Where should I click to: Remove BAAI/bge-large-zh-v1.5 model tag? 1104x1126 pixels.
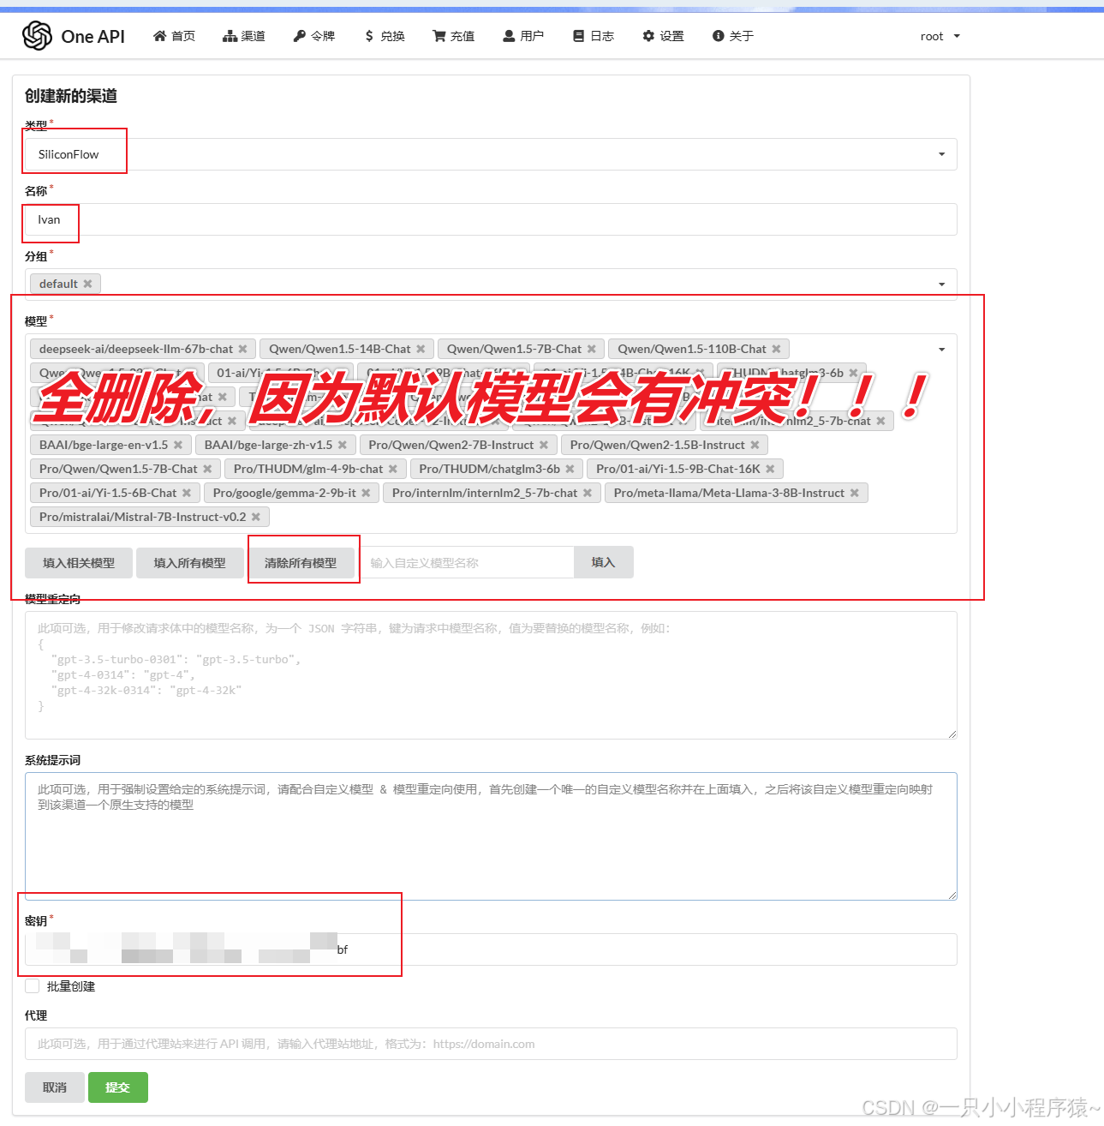(343, 445)
